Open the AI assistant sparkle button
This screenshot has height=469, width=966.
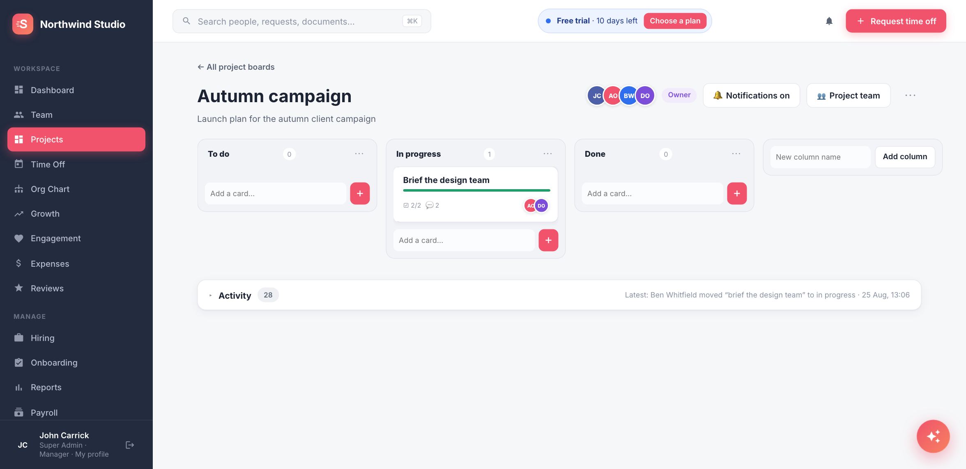[x=933, y=436]
